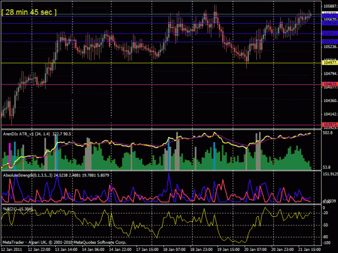Click the '18 Jan 23:00' time label
This screenshot has width=338, height=253.
(201, 250)
